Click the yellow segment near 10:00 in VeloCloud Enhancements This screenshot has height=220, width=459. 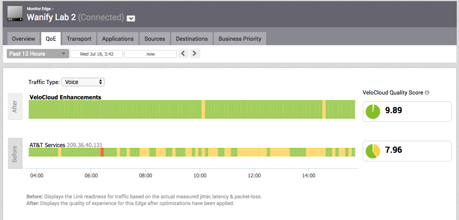(x=203, y=109)
